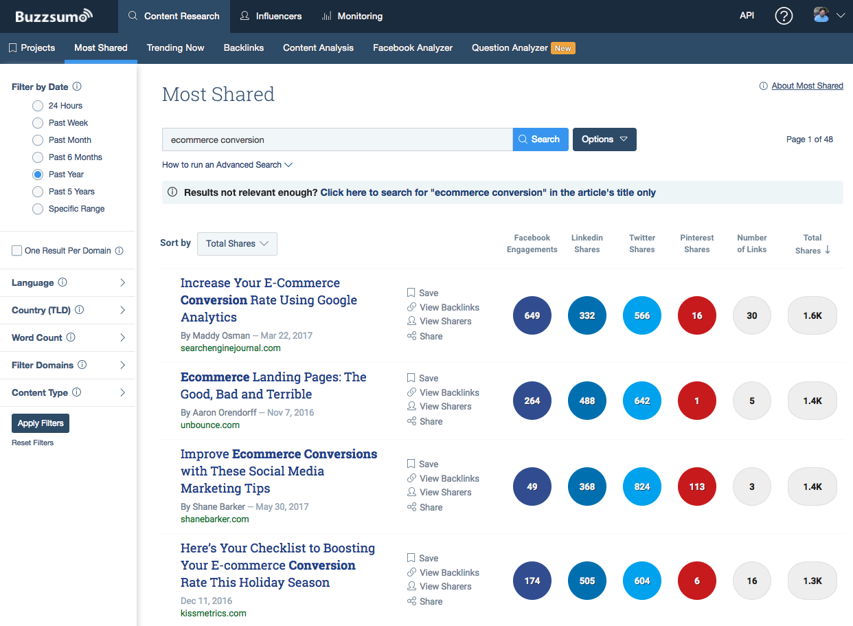Open the Trending Now tab

176,48
